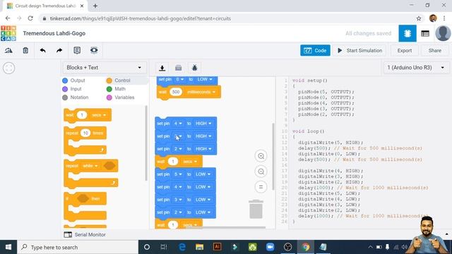Viewport: 452px width, 254px height.
Task: Open the Blocks + Text dropdown
Action: pos(105,68)
